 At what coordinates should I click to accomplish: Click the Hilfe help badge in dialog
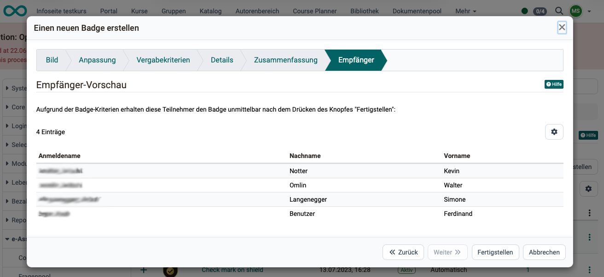554,84
